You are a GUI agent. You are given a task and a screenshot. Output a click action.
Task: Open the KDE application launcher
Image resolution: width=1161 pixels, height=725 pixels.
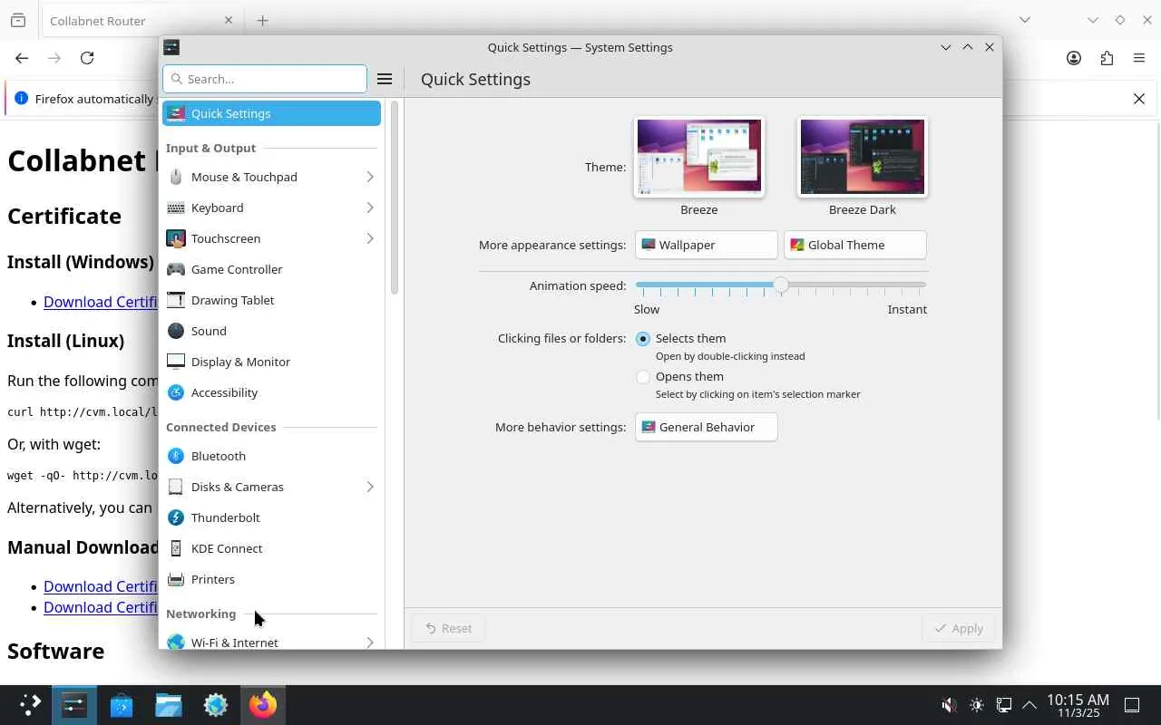point(30,705)
